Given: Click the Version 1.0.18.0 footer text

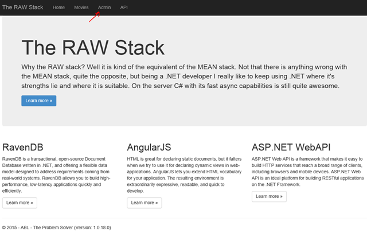Looking at the screenshot, I should (90, 227).
